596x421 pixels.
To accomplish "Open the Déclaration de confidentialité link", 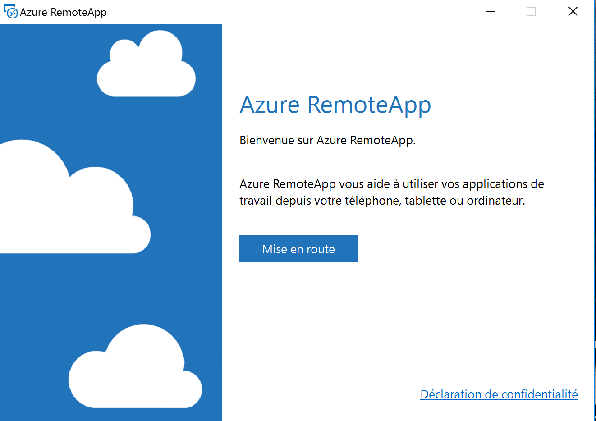I will click(499, 394).
